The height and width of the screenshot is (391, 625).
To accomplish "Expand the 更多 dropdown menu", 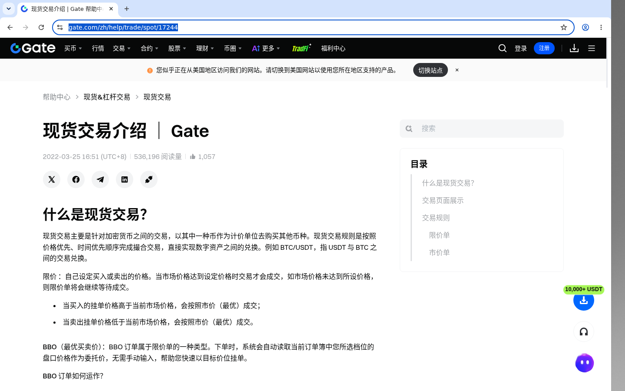I will (x=266, y=48).
